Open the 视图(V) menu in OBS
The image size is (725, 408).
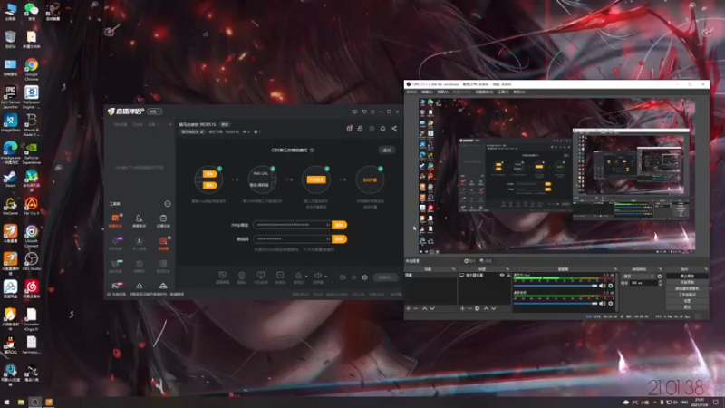443,92
